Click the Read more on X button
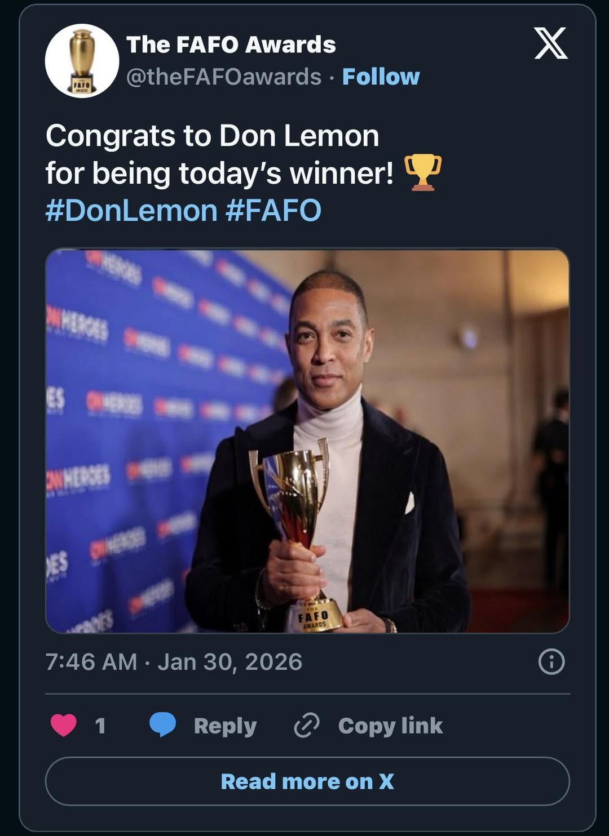 (307, 781)
